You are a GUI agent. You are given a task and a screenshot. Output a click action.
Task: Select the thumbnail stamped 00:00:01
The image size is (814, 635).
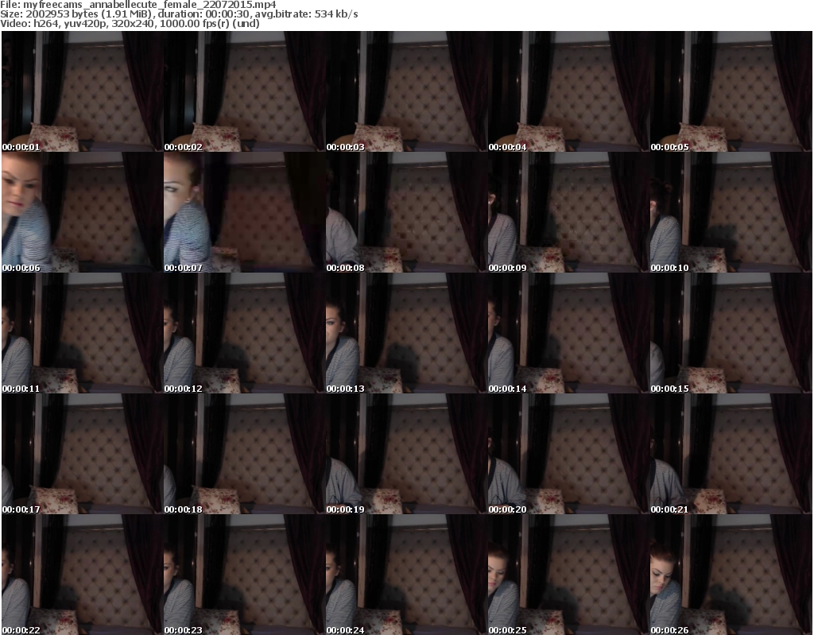(x=83, y=91)
